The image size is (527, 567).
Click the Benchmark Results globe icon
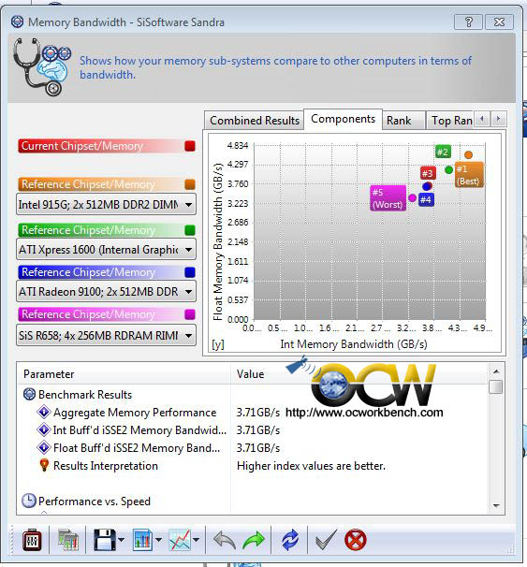click(29, 394)
